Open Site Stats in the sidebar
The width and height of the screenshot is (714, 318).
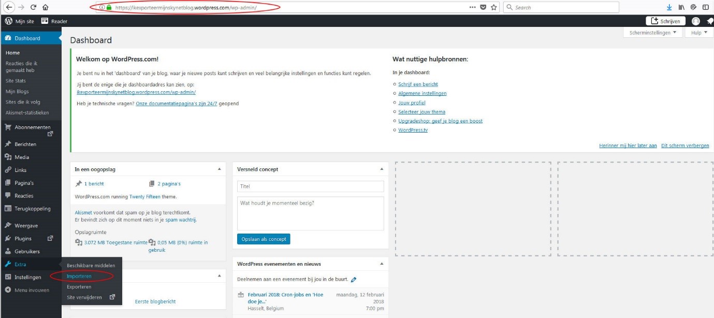(x=16, y=81)
